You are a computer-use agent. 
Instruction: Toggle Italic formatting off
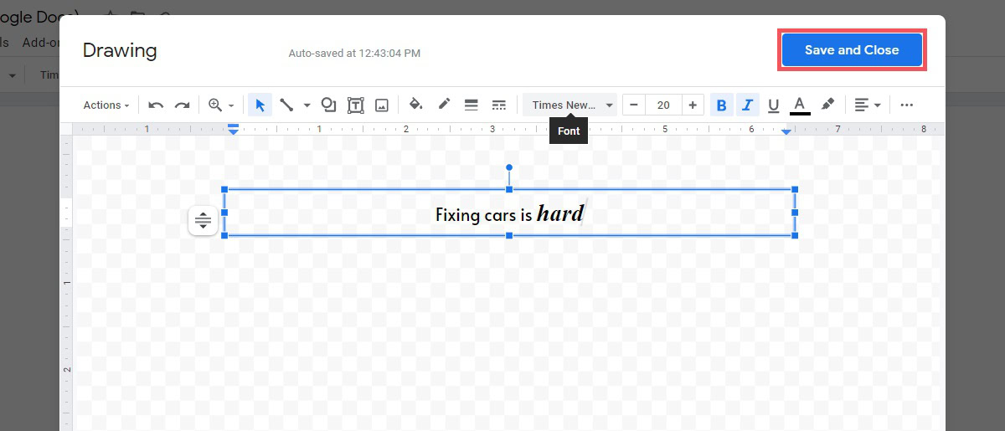coord(747,105)
